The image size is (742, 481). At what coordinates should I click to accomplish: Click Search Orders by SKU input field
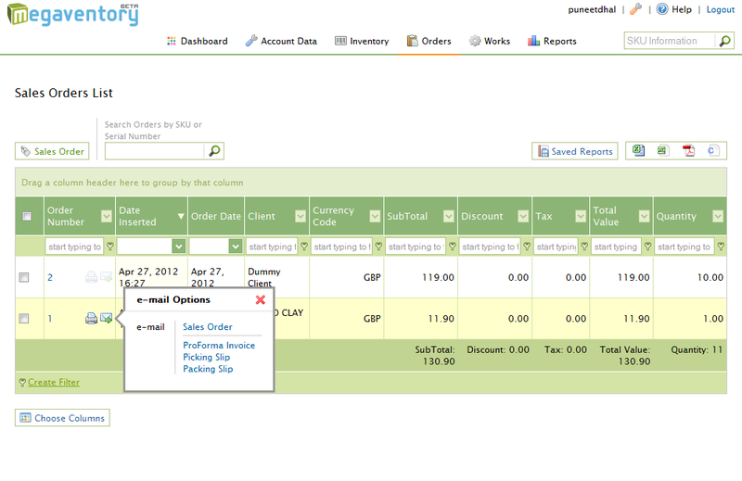[155, 151]
